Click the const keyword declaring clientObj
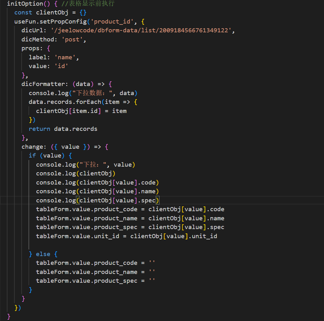This screenshot has width=324, height=321. point(23,13)
